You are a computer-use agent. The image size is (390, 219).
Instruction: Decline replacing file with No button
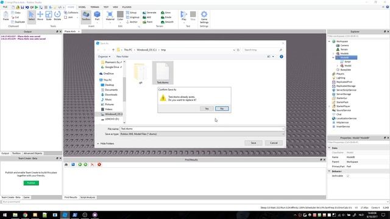(x=222, y=109)
